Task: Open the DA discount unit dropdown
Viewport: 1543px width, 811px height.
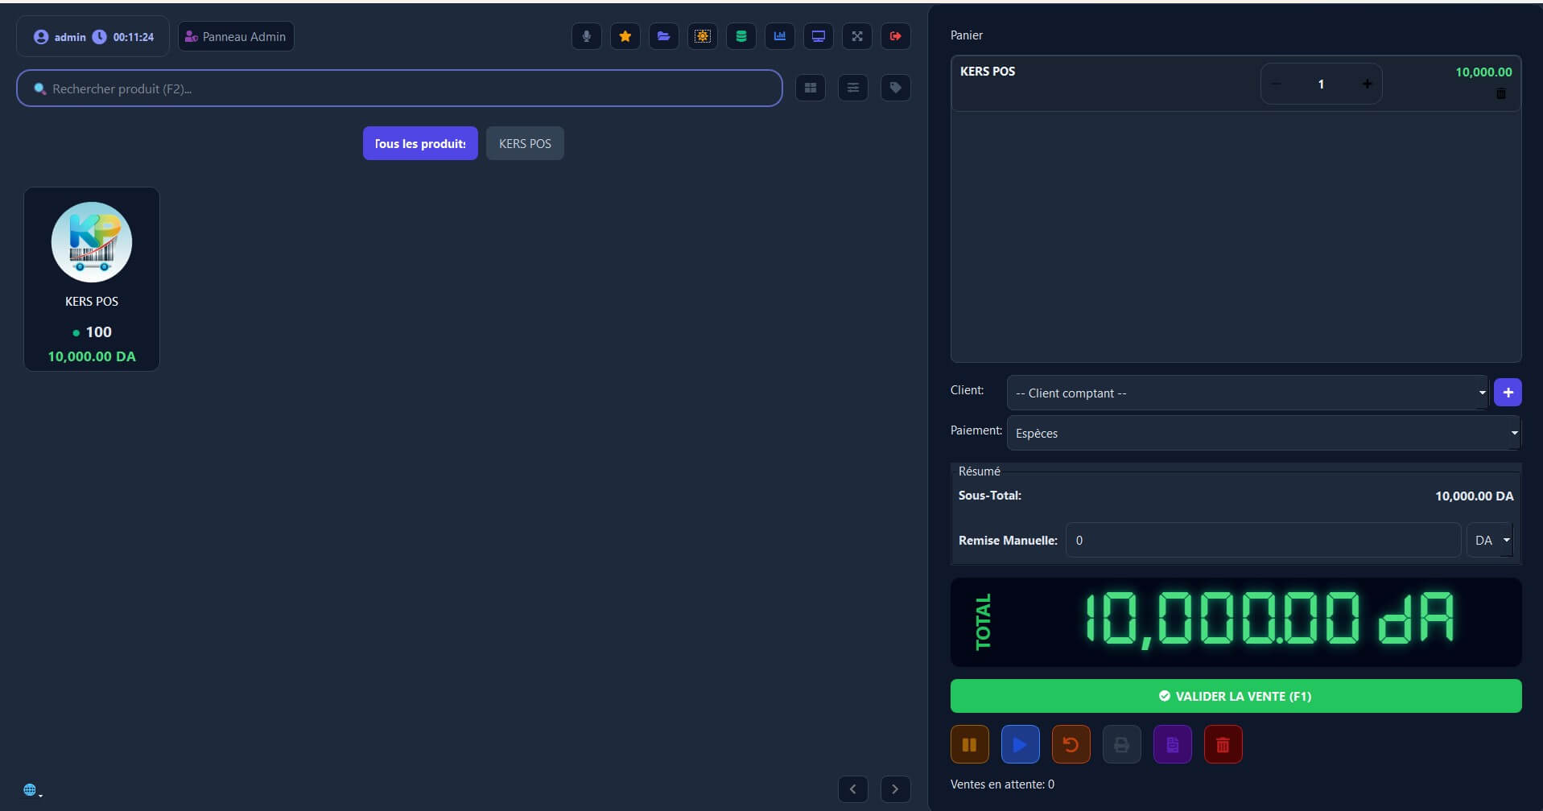Action: [1490, 541]
